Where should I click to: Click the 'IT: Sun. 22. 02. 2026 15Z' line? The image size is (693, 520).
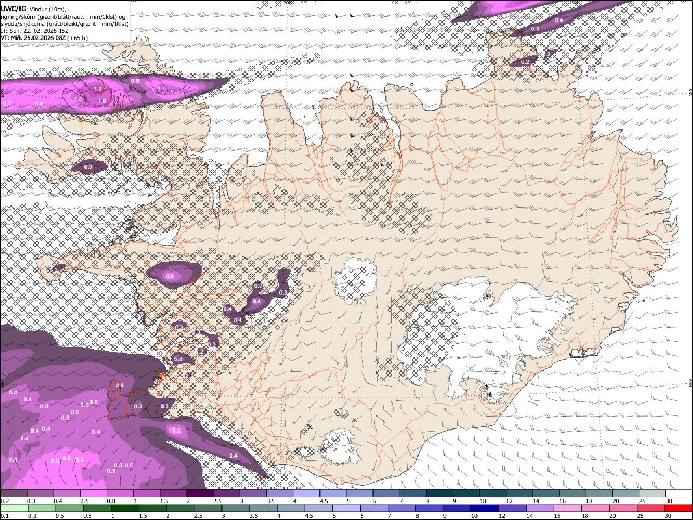(35, 31)
